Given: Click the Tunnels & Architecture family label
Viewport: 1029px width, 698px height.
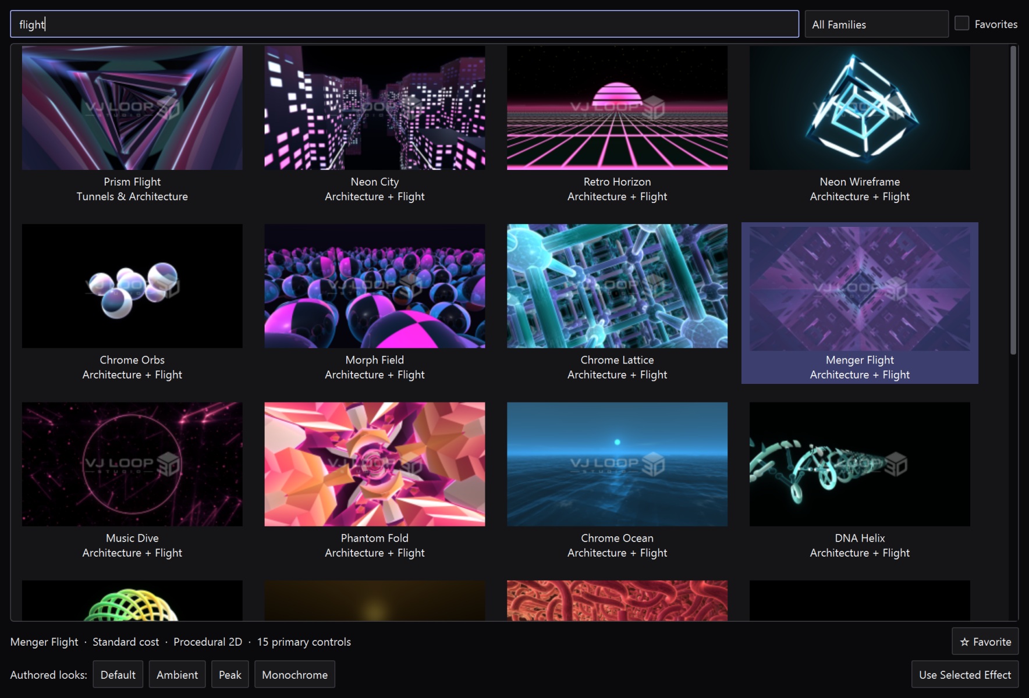Looking at the screenshot, I should [132, 197].
